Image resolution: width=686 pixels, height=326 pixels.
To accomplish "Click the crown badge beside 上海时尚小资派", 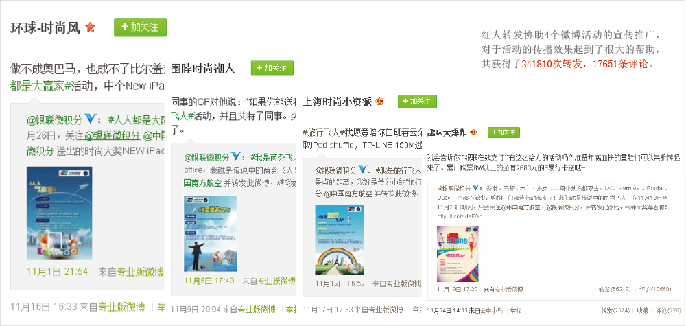I will [379, 102].
